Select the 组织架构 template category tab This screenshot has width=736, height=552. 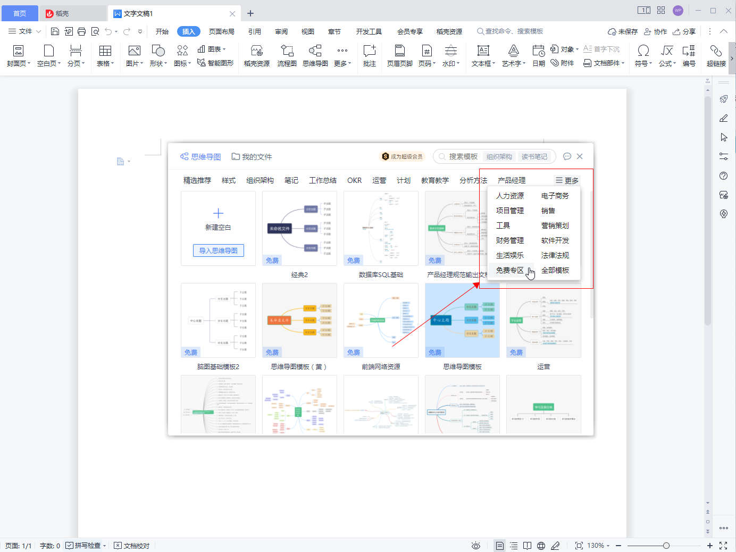click(x=260, y=180)
